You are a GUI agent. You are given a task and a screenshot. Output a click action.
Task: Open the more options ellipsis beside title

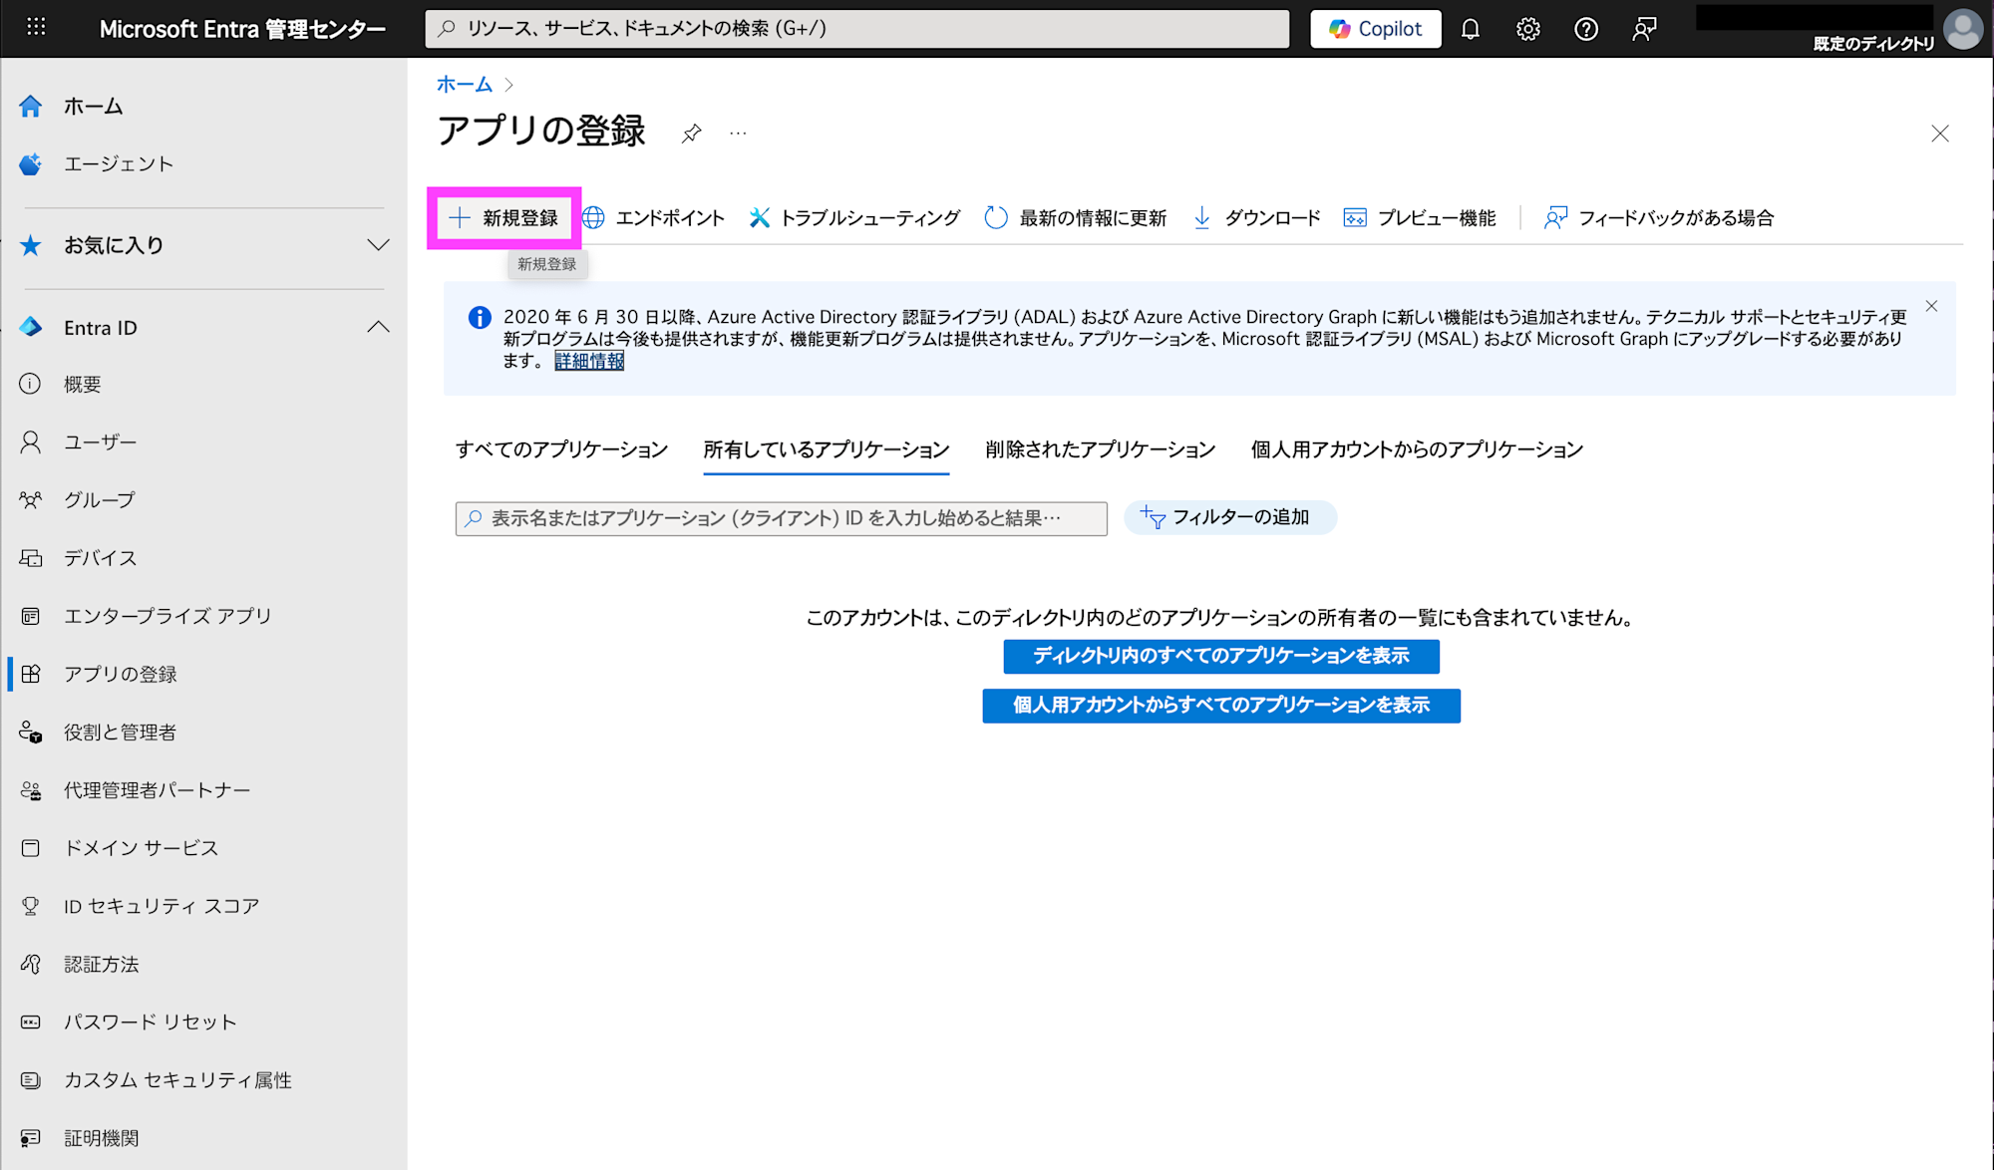point(738,133)
